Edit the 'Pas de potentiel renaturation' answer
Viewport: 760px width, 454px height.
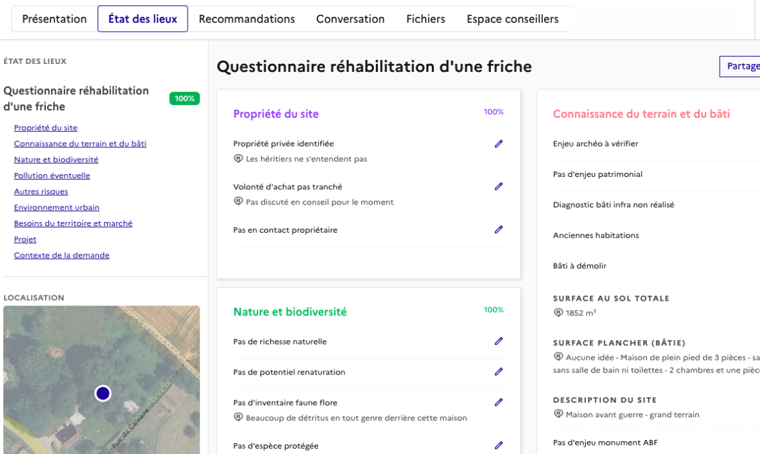click(498, 372)
